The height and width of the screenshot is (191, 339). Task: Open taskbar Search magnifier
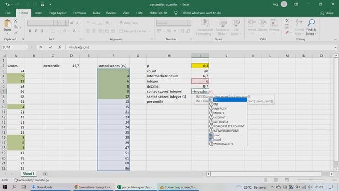coord(14,187)
